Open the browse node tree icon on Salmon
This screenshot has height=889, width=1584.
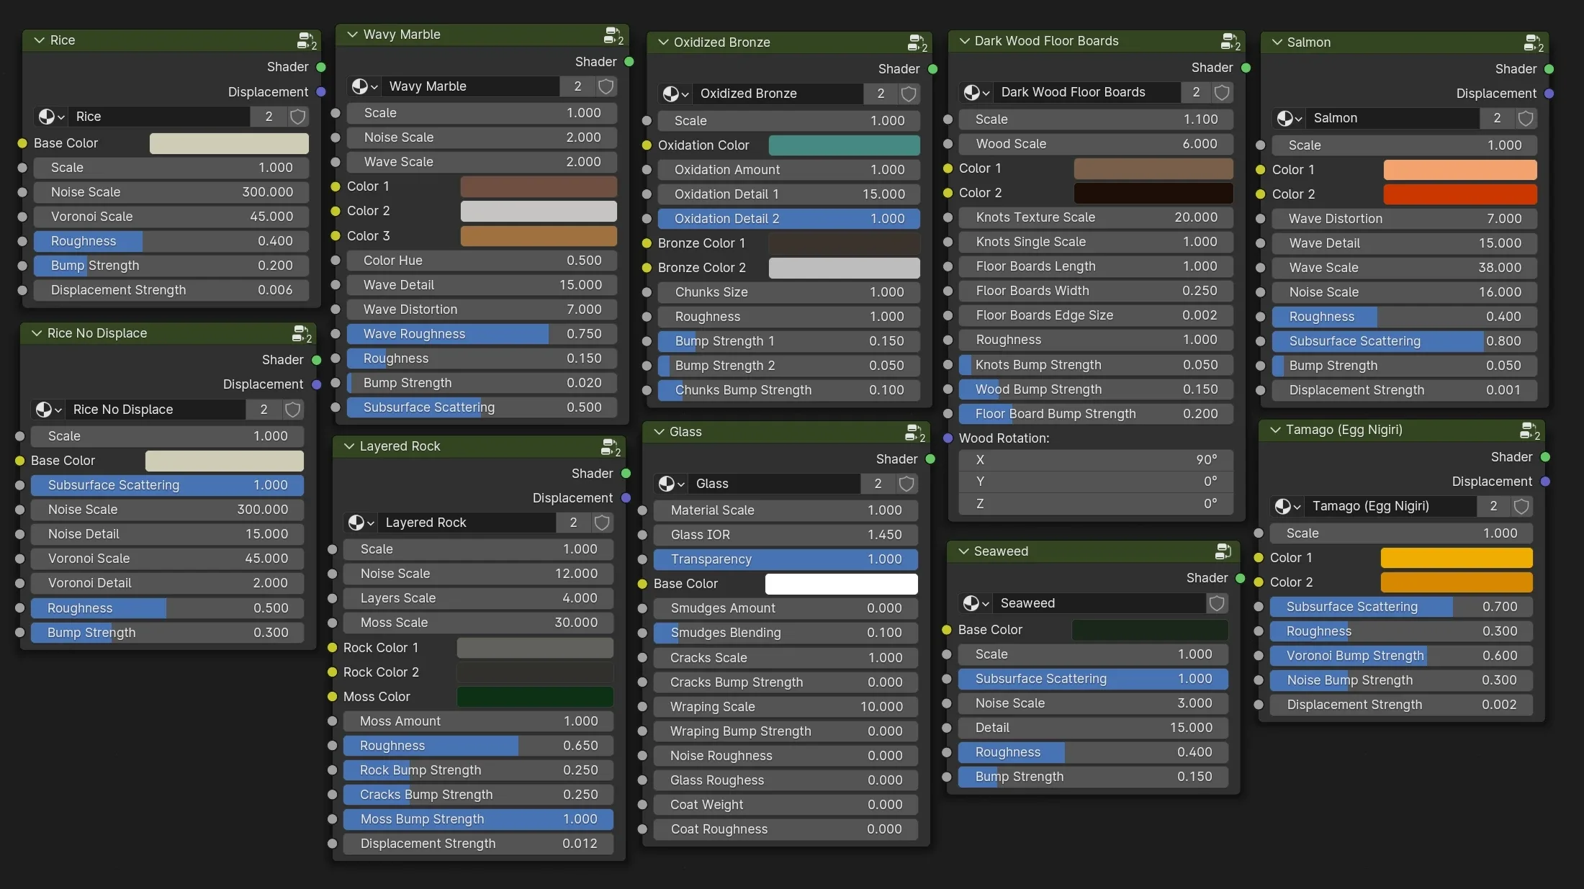click(x=1288, y=118)
